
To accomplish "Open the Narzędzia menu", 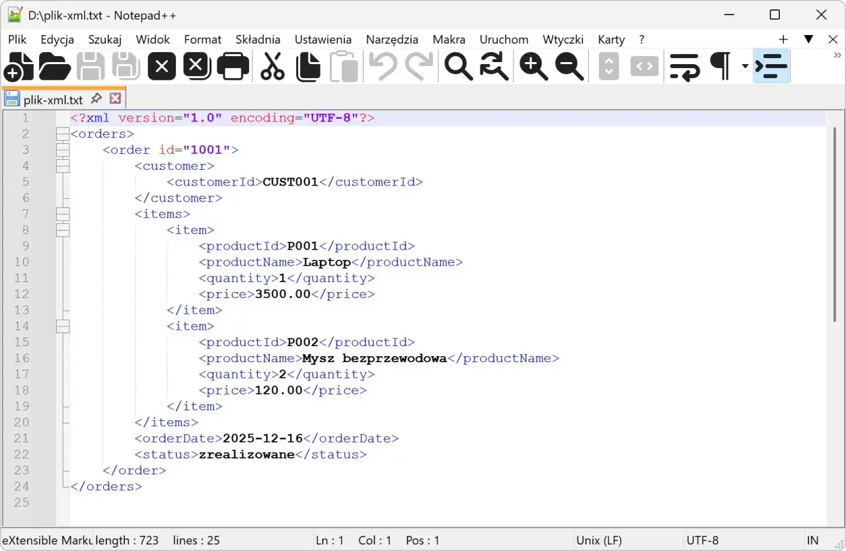I will 392,39.
